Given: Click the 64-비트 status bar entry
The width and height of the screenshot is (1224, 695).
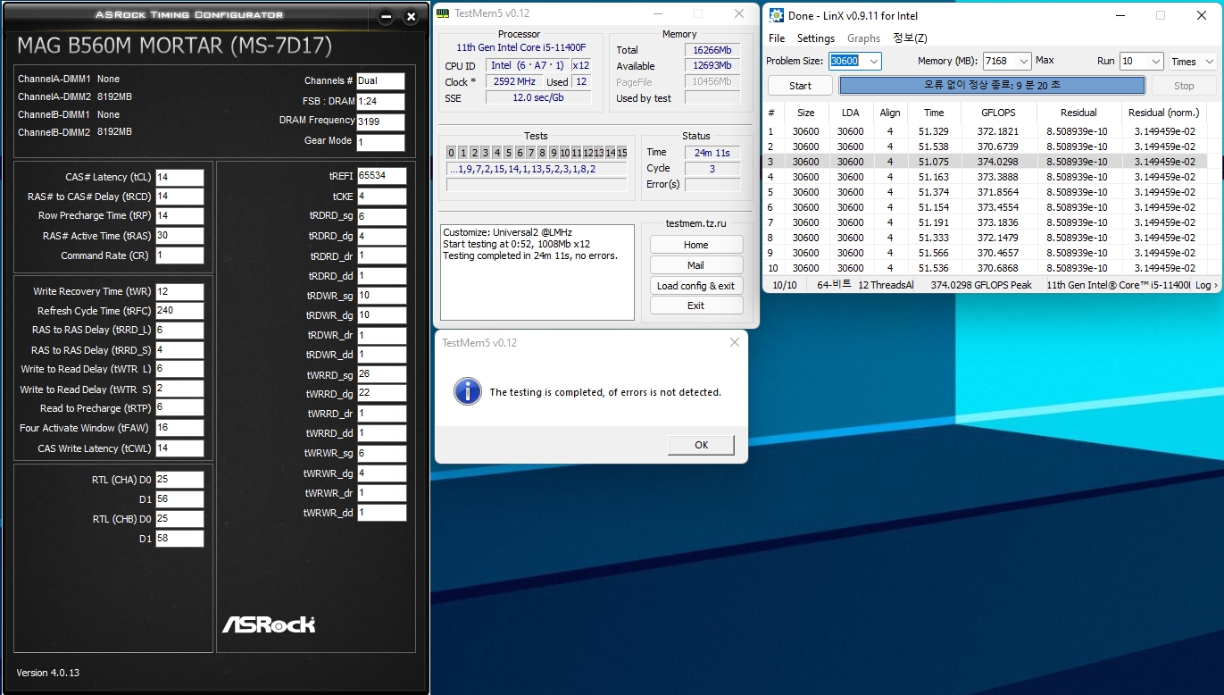Looking at the screenshot, I should [834, 285].
